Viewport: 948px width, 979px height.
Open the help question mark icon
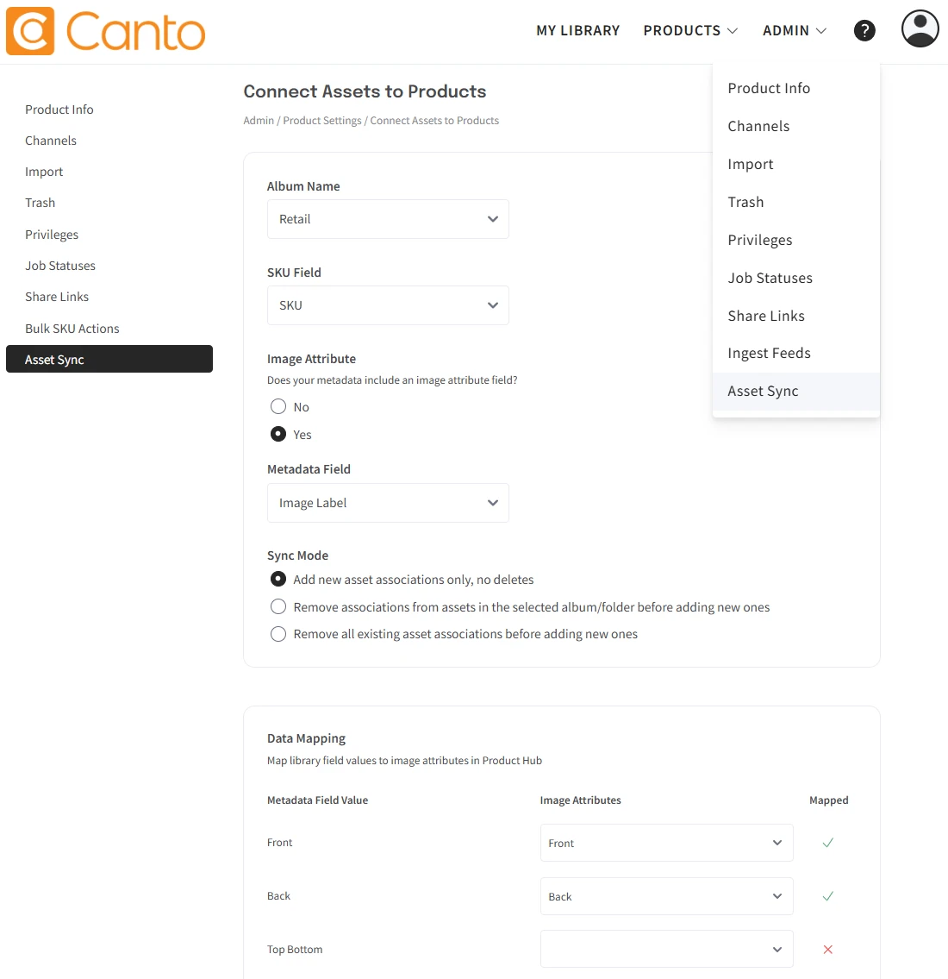point(864,30)
